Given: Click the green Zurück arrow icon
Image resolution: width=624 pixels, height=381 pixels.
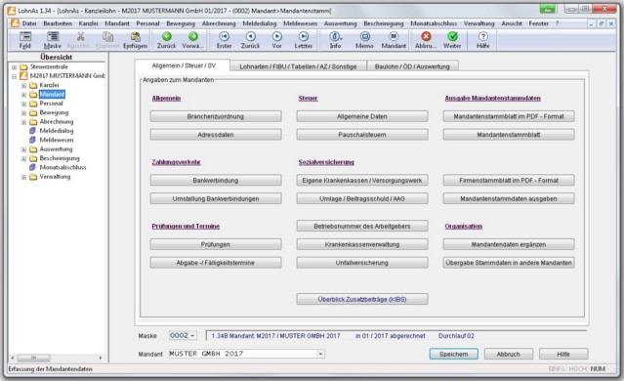Looking at the screenshot, I should (x=166, y=36).
